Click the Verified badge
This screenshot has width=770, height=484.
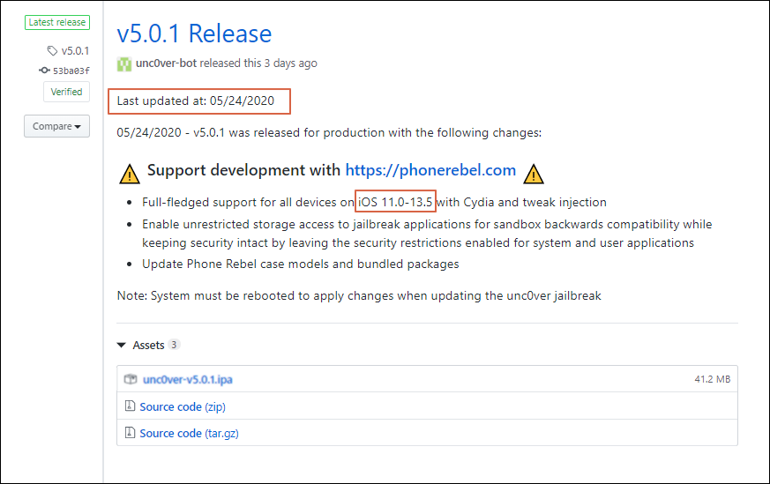(x=66, y=92)
